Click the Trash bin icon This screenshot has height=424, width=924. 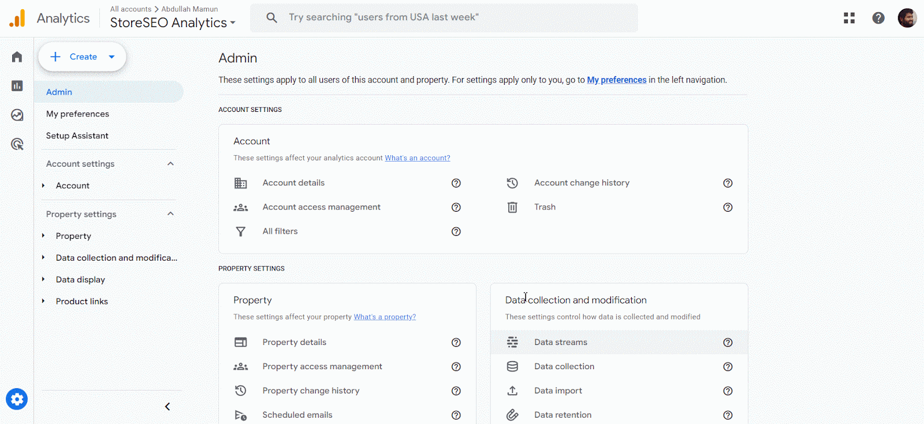point(512,207)
